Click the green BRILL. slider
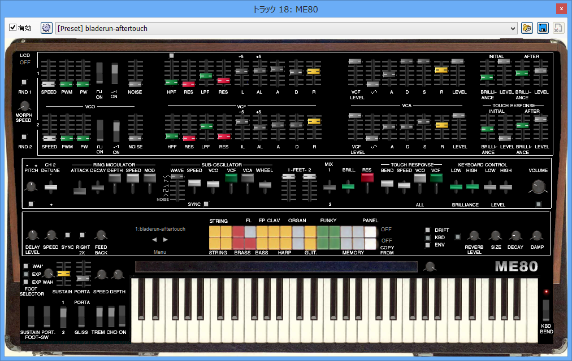Viewport: 572px width, 361px height. pyautogui.click(x=348, y=187)
